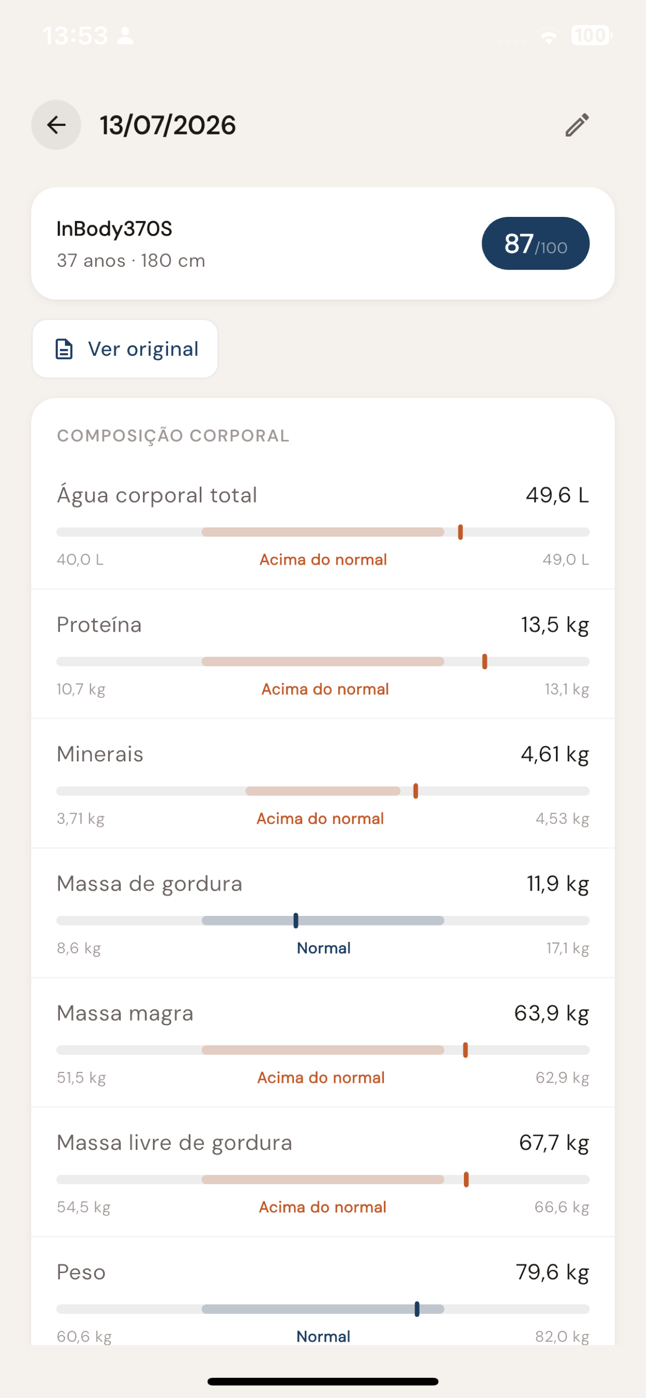Open the Ver original report
Image resolution: width=646 pixels, height=1398 pixels.
tap(125, 349)
